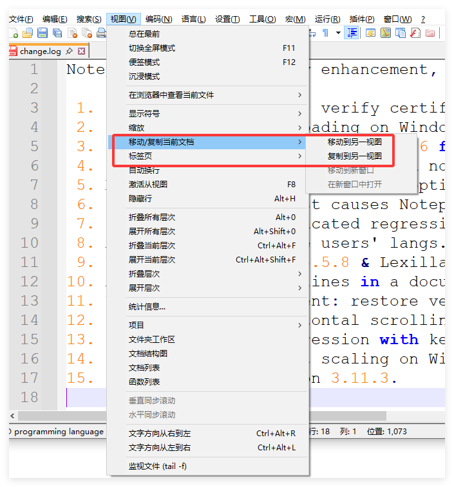Click 激活从视图 menu entry

click(208, 185)
